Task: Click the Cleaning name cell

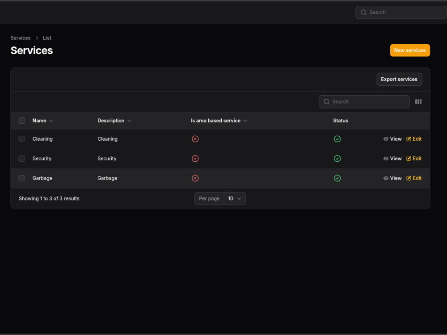Action: [x=42, y=139]
